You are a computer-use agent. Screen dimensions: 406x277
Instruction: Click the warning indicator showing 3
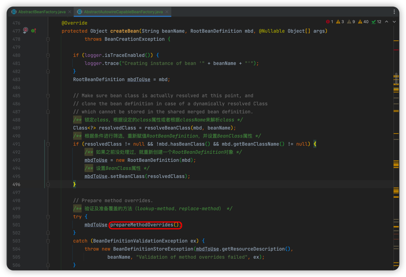[x=340, y=22]
